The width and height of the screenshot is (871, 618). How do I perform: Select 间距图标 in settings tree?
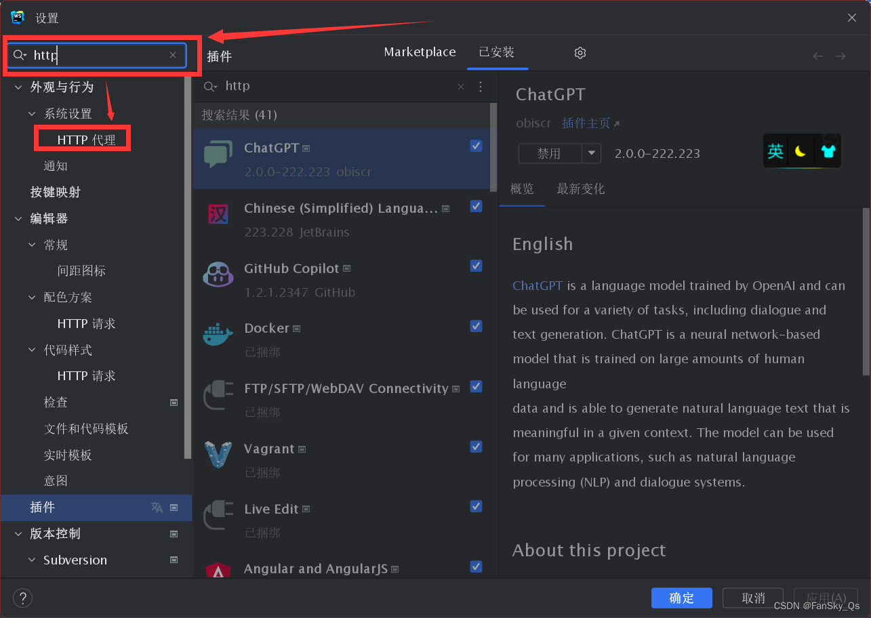[x=81, y=271]
